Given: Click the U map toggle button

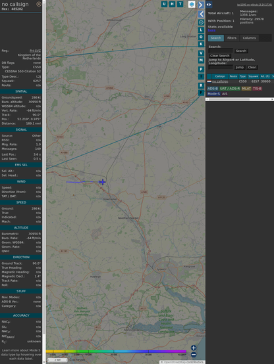Looking at the screenshot, I should 165,4.
